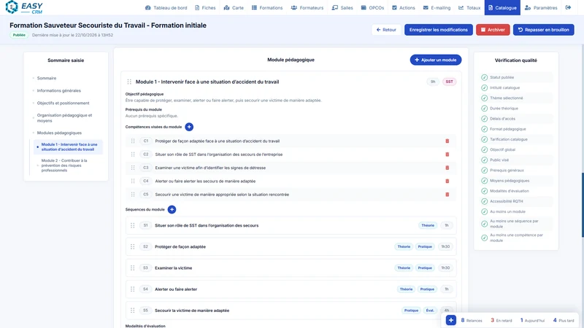
Task: Add a sequence with the plus icon
Action: (x=172, y=209)
